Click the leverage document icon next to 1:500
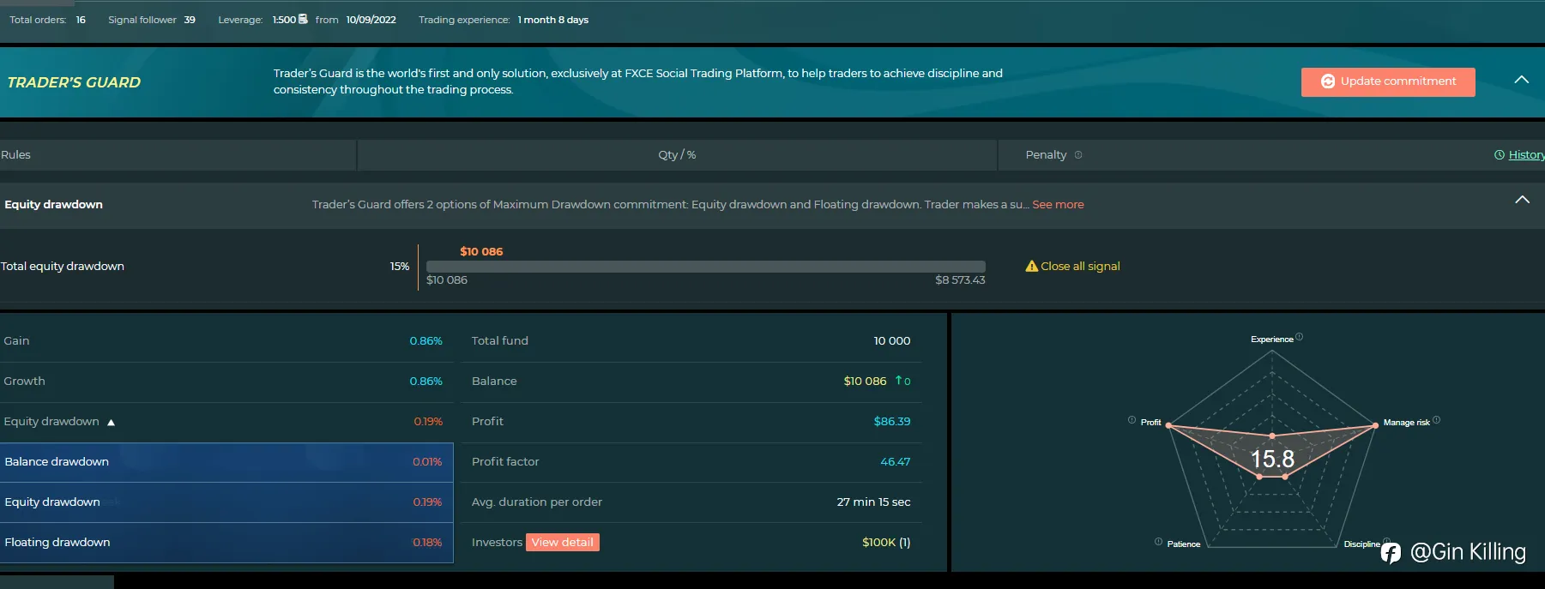 coord(303,19)
